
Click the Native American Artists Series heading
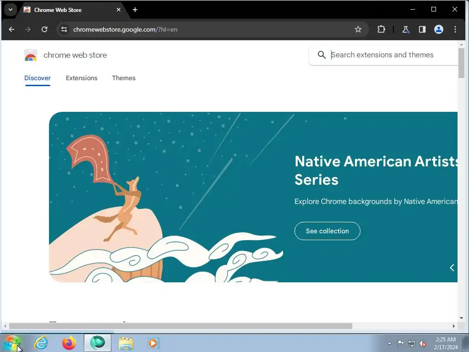click(376, 170)
